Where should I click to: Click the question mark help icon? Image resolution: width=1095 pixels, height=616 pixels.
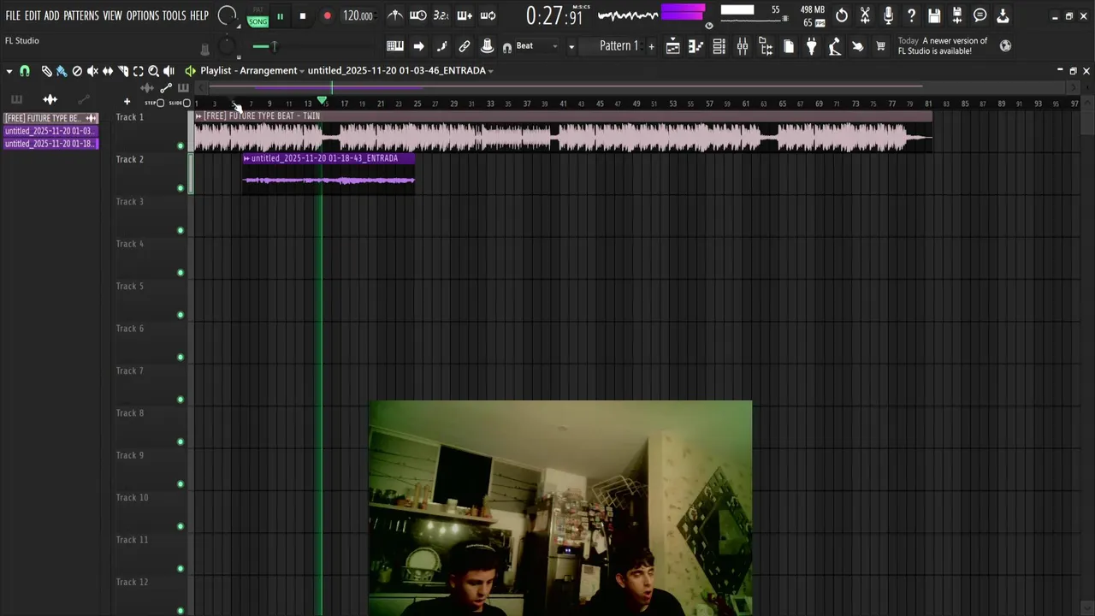tap(911, 15)
